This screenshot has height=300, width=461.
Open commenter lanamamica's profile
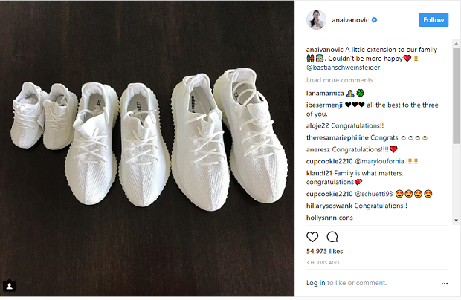325,94
